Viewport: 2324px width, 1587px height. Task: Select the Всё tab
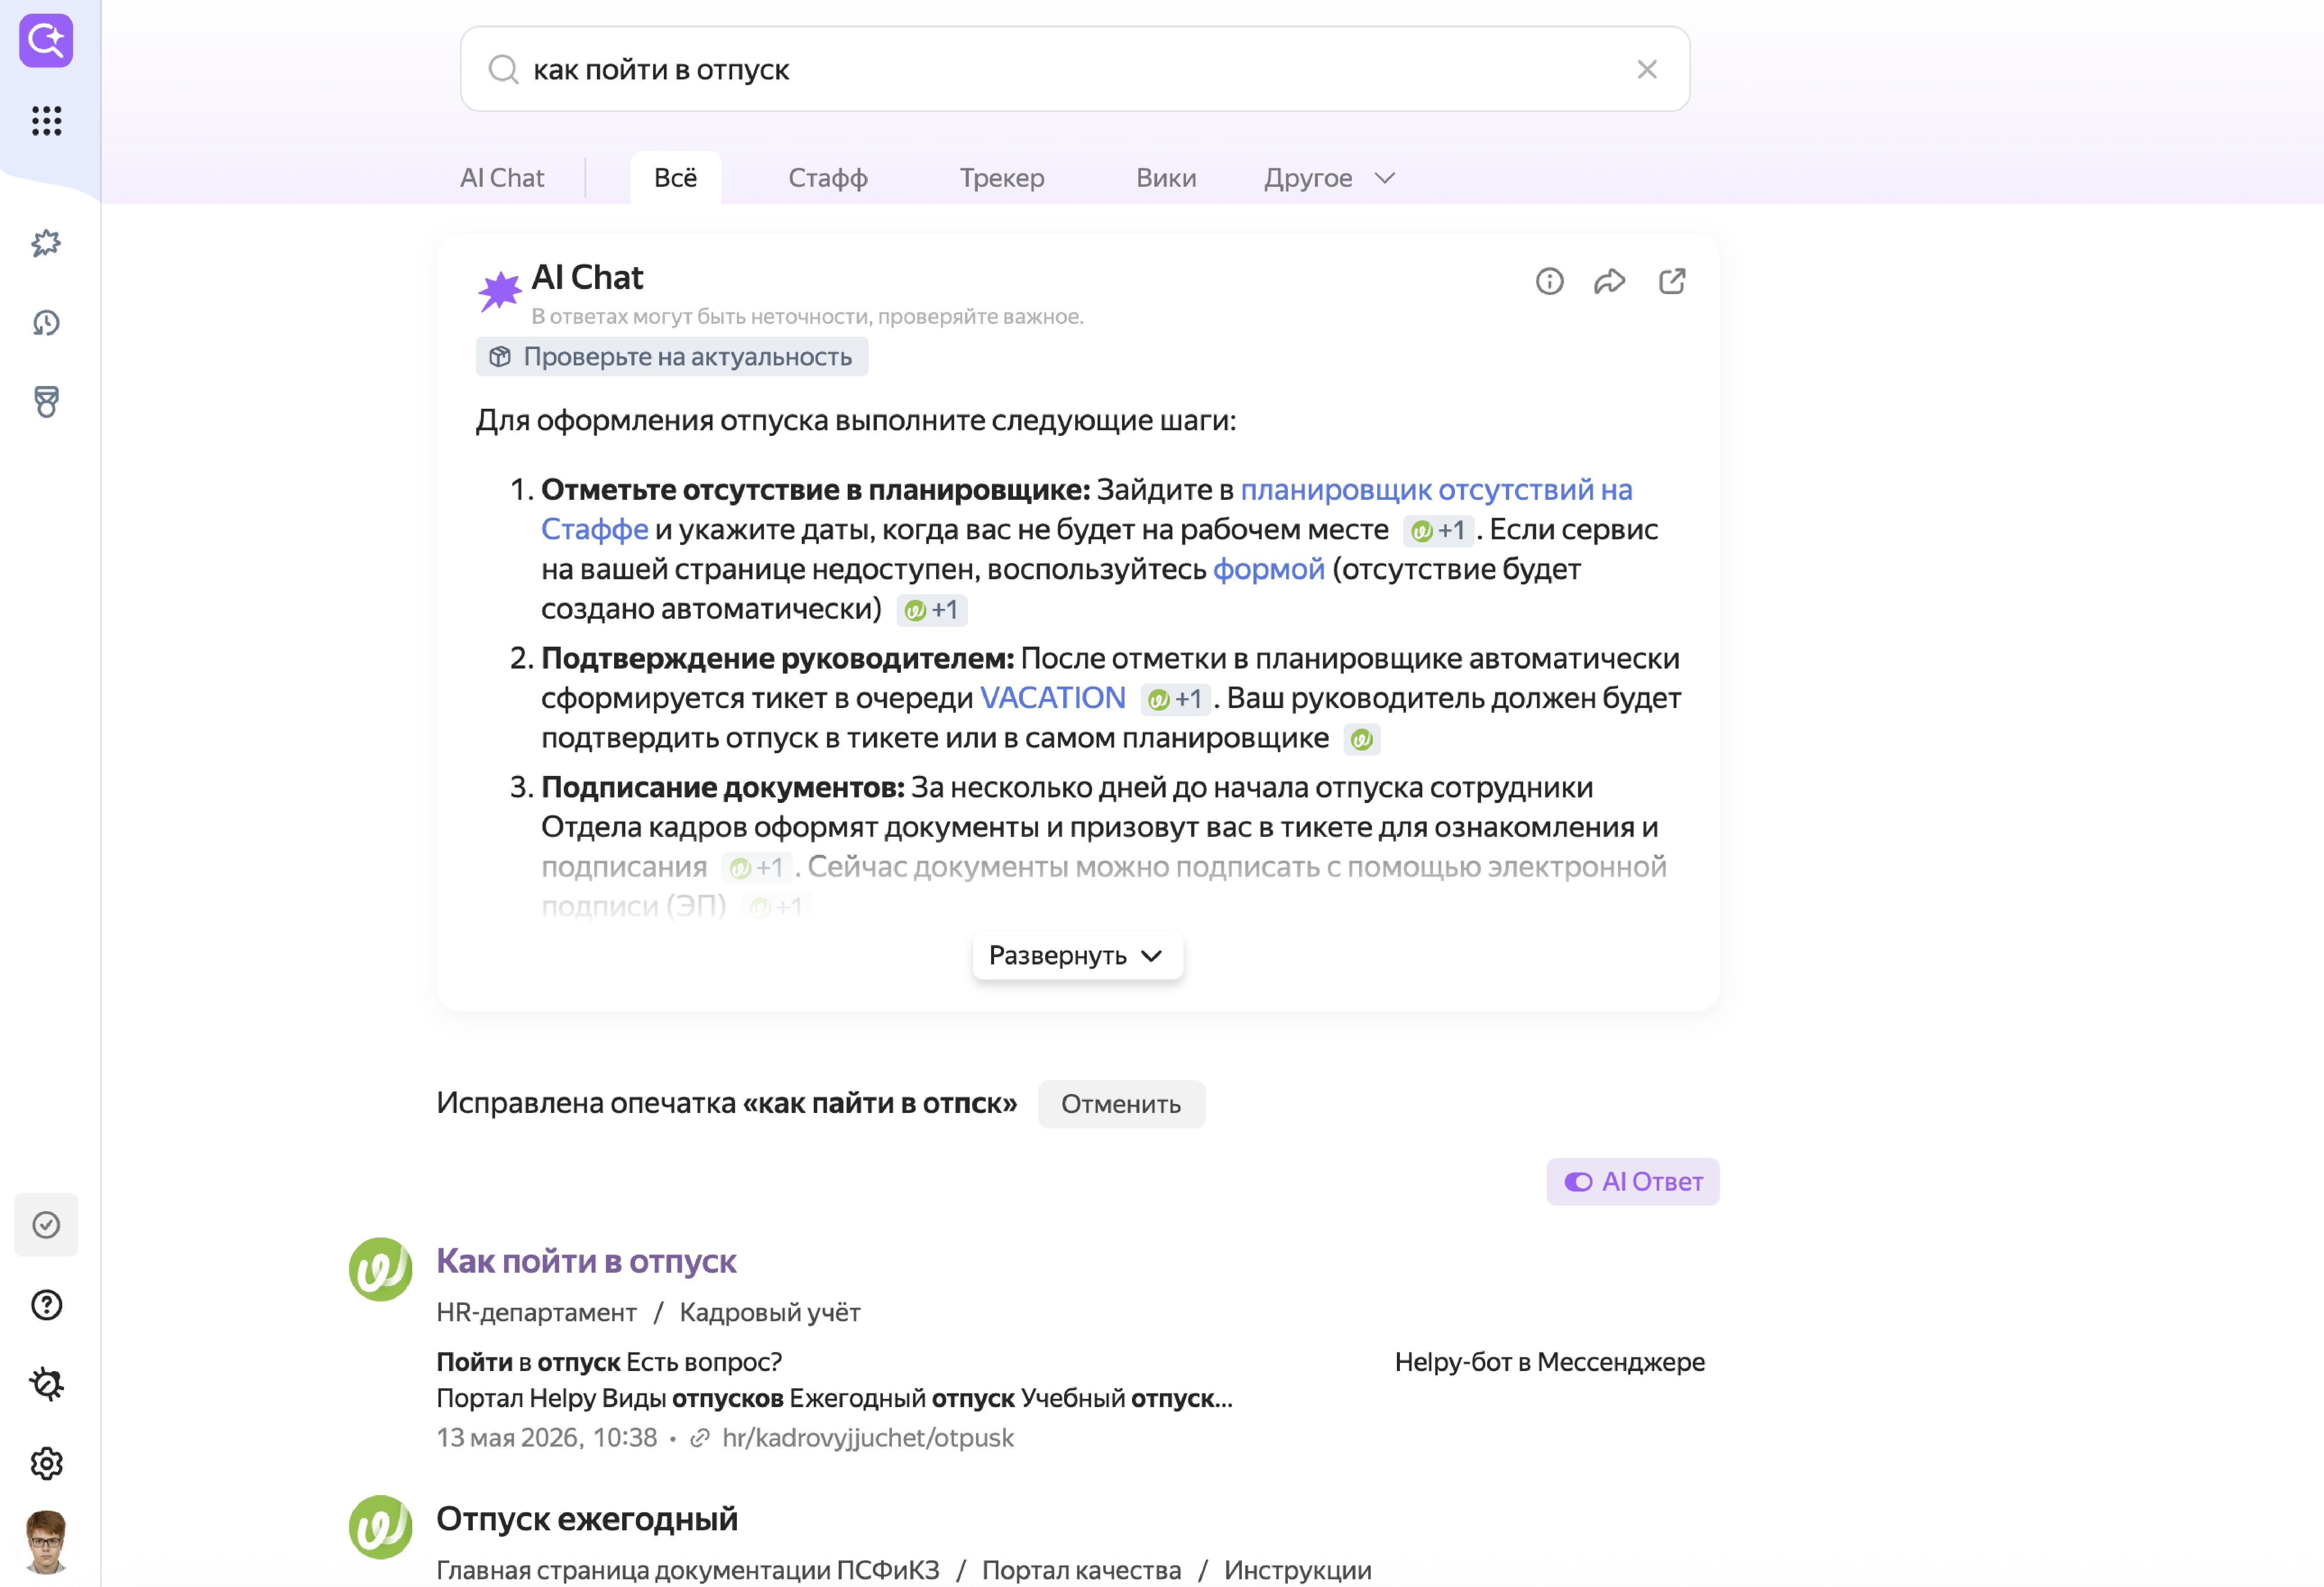pos(676,178)
